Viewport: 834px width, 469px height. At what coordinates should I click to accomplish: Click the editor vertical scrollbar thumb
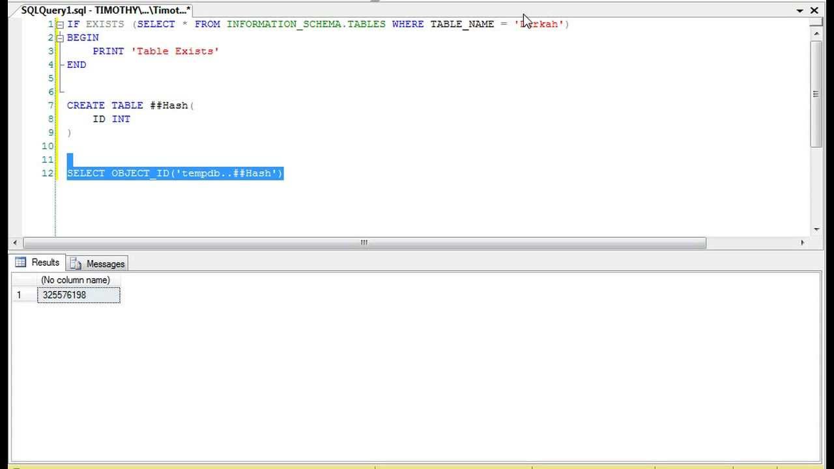[816, 94]
